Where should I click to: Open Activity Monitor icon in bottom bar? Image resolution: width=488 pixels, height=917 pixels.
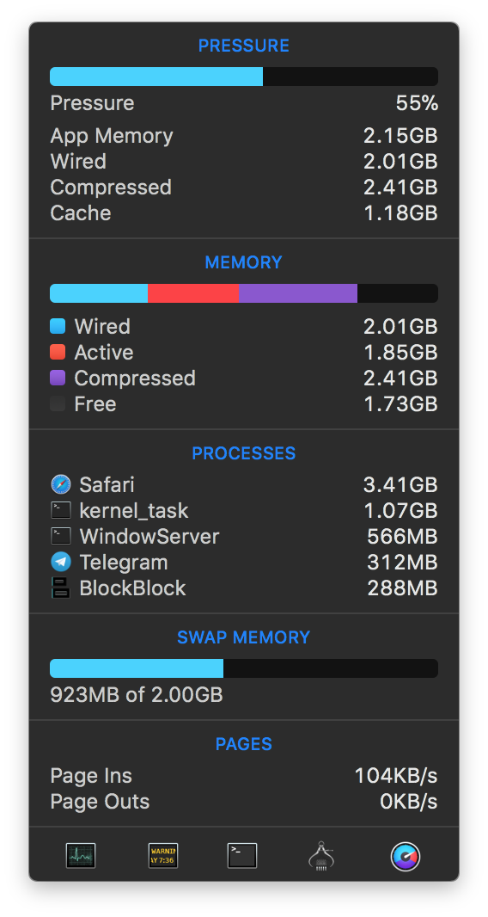click(x=81, y=856)
